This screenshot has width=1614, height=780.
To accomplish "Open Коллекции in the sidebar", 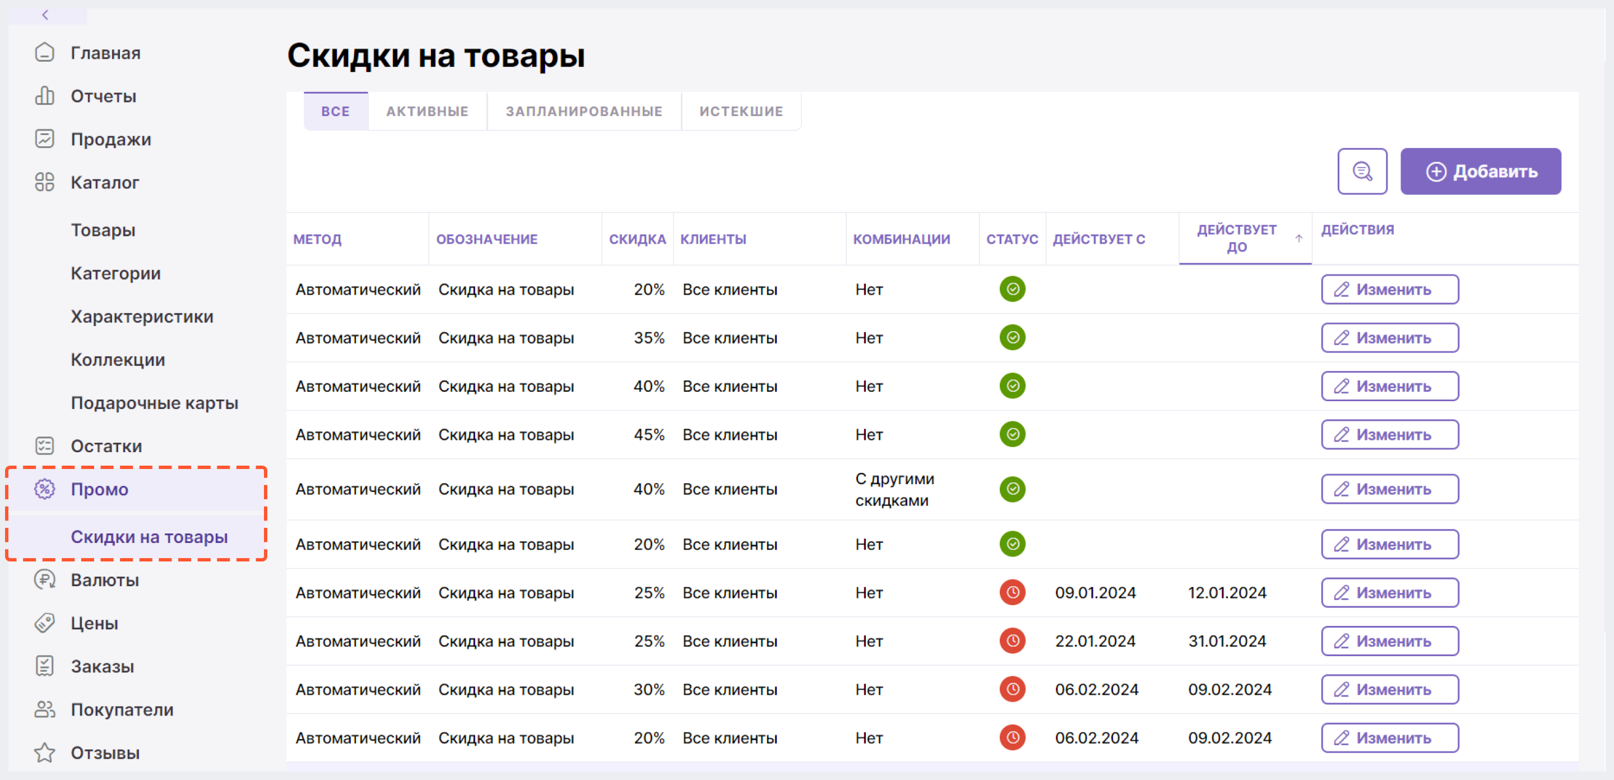I will pos(118,360).
